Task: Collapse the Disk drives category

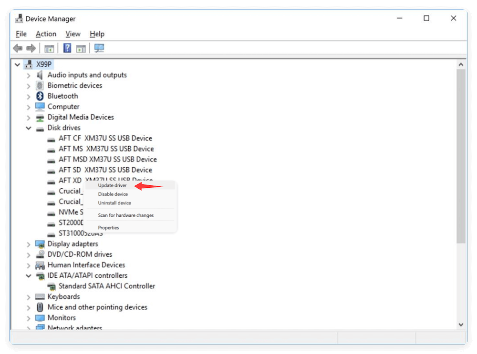Action: tap(29, 127)
